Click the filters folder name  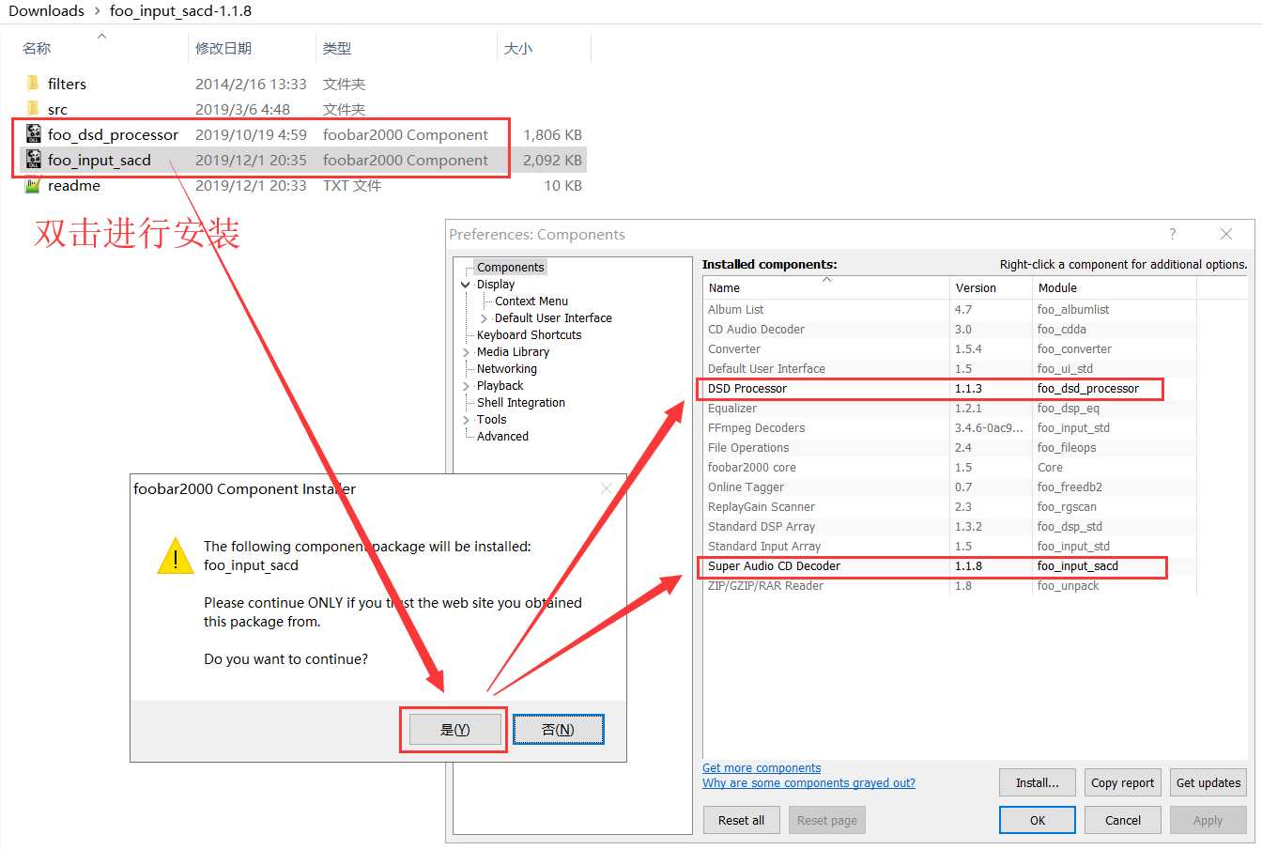point(67,84)
